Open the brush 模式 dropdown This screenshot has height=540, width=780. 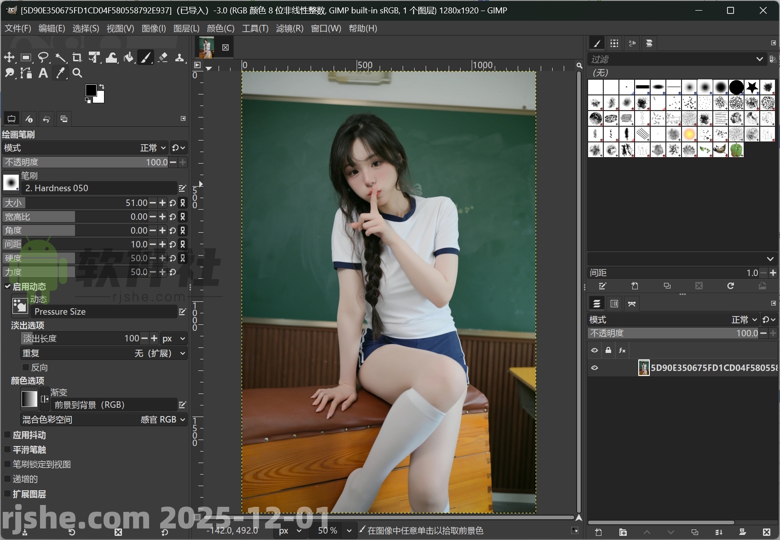[152, 147]
